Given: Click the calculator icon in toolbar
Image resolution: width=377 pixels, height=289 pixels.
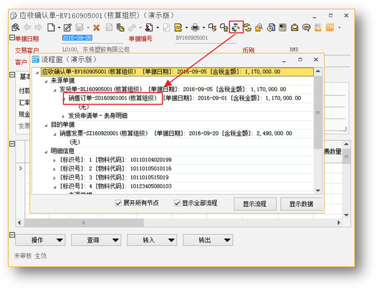Looking at the screenshot, I should coord(283,28).
